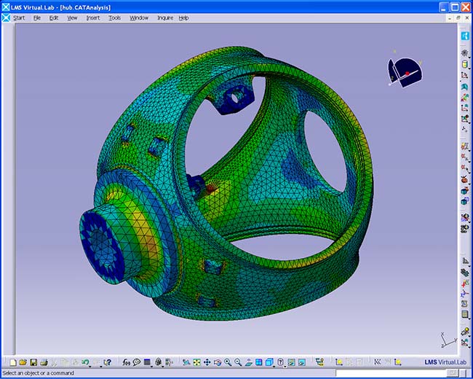
Task: Toggle Hide/Show for selected object
Action: [x=291, y=362]
